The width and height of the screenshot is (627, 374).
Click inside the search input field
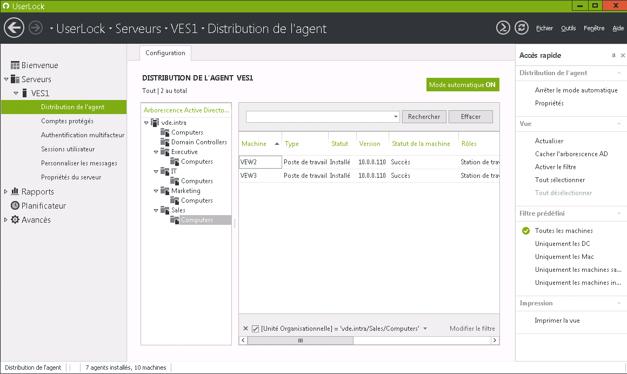coord(319,117)
